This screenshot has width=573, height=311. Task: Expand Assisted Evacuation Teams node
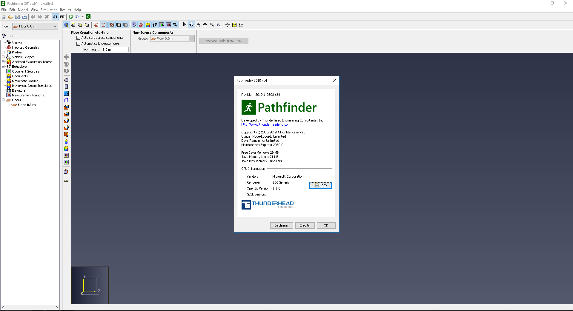tap(3, 62)
